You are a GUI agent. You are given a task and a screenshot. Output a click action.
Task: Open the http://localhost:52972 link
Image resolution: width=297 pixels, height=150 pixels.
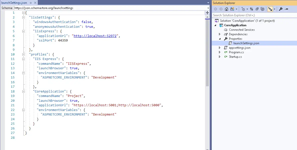pos(95,36)
